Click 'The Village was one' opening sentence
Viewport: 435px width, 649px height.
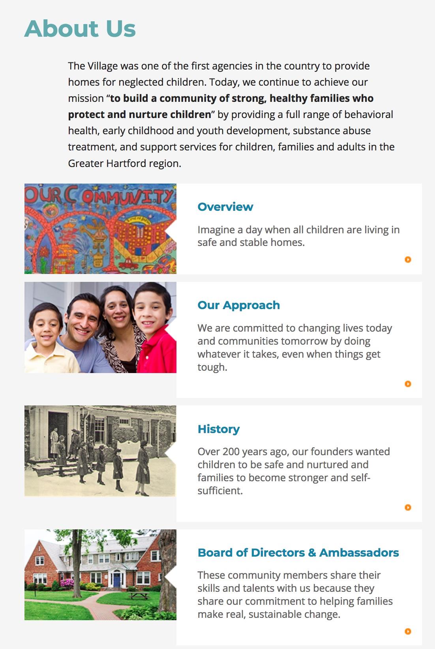(x=218, y=66)
